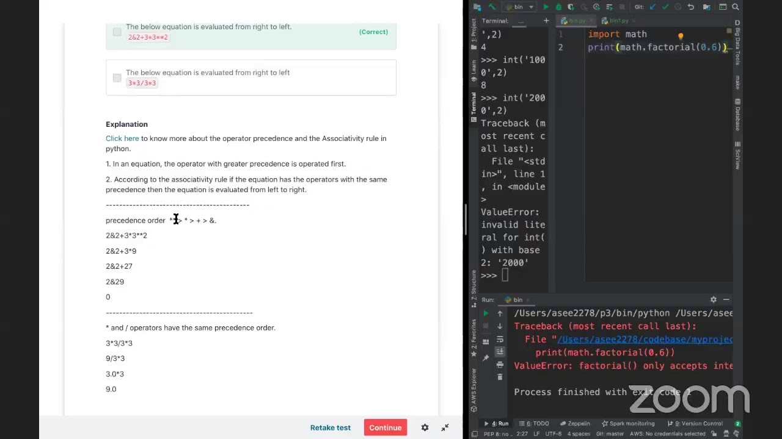Image resolution: width=782 pixels, height=439 pixels.
Task: Click the Rollback undo arrow icon
Action: tap(690, 7)
